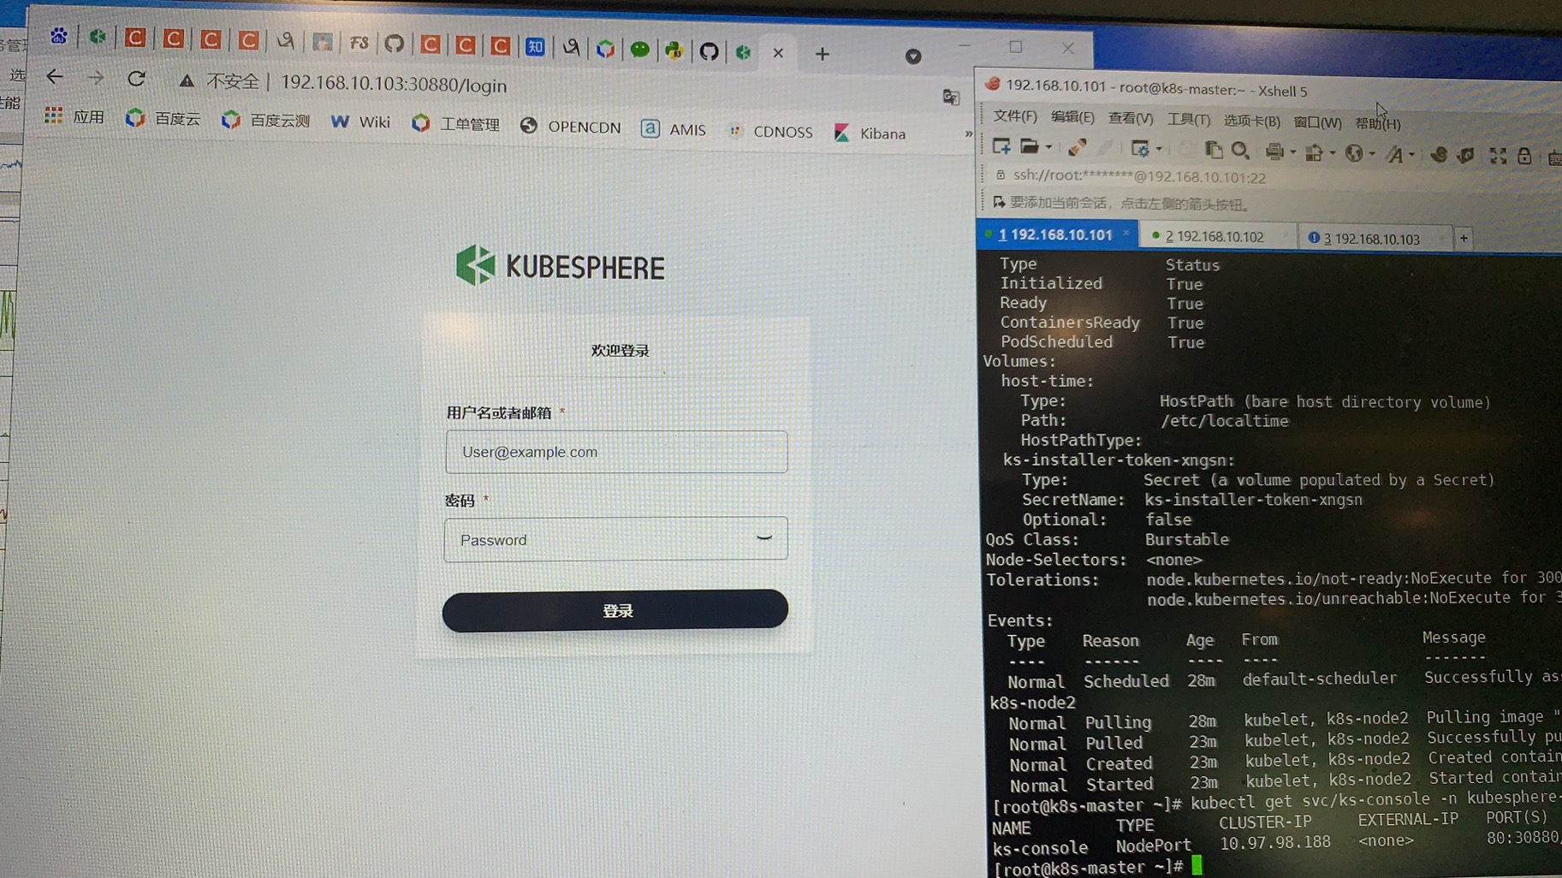The image size is (1562, 878).
Task: Add a new Xshell session tab with plus
Action: (1464, 239)
